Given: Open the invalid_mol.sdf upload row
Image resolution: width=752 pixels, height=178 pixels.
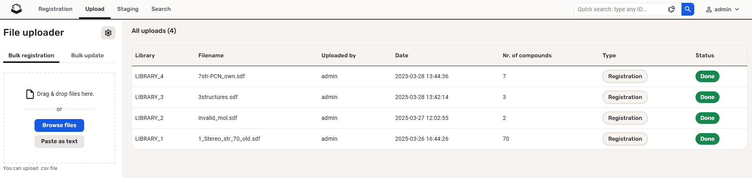Looking at the screenshot, I should pos(218,118).
